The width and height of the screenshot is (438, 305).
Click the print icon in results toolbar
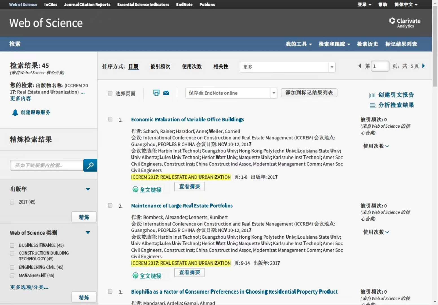tap(156, 93)
